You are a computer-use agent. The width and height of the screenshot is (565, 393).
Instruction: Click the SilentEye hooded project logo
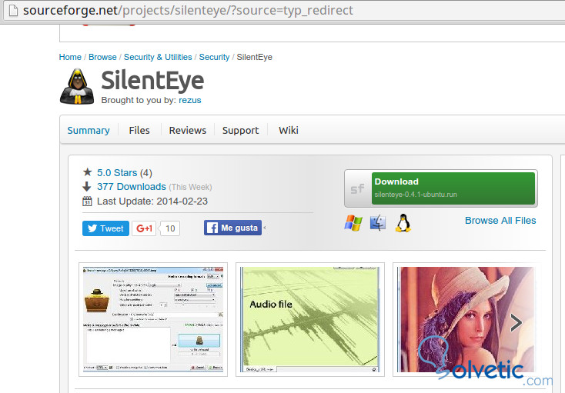tap(77, 86)
